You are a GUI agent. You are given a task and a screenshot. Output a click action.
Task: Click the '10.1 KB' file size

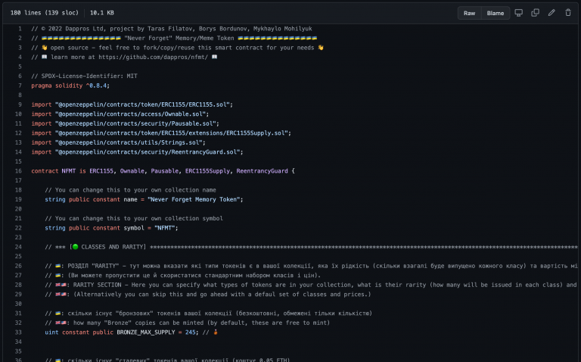click(x=102, y=13)
